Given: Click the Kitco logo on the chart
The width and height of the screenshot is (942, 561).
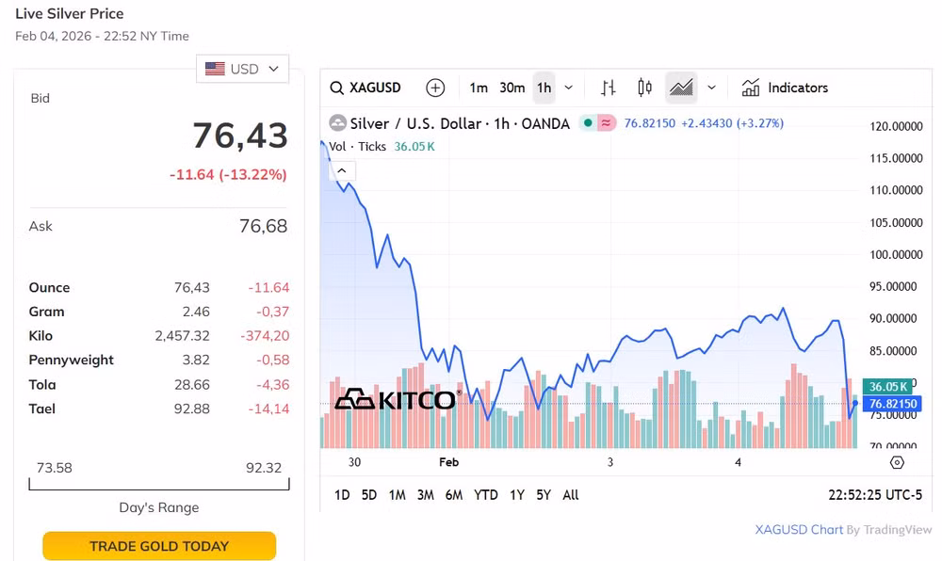Looking at the screenshot, I should 398,400.
